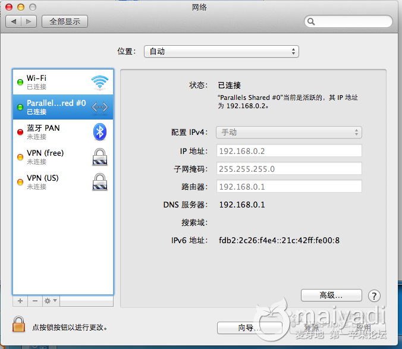Remove selected service with minus button
This screenshot has width=402, height=349.
coord(35,301)
